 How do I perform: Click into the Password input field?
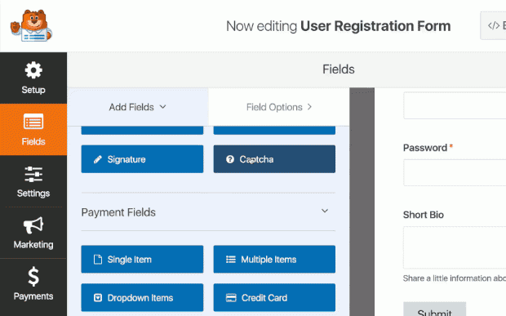455,172
